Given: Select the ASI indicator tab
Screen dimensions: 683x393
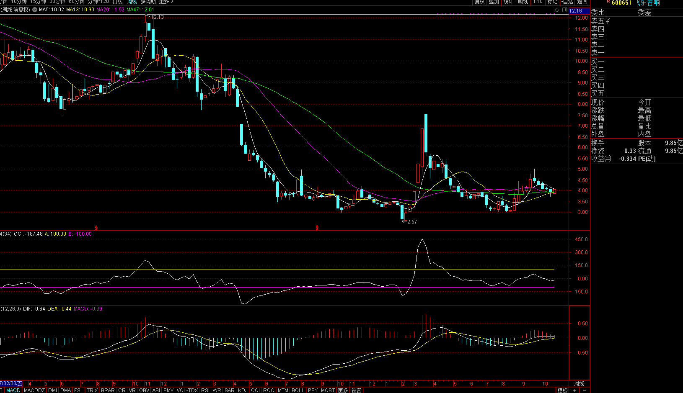Looking at the screenshot, I should [x=156, y=390].
